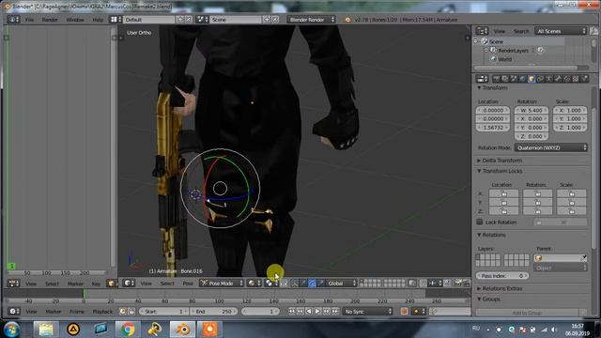601x338 pixels.
Task: Enable the Lock Rotation checkbox
Action: (x=480, y=222)
